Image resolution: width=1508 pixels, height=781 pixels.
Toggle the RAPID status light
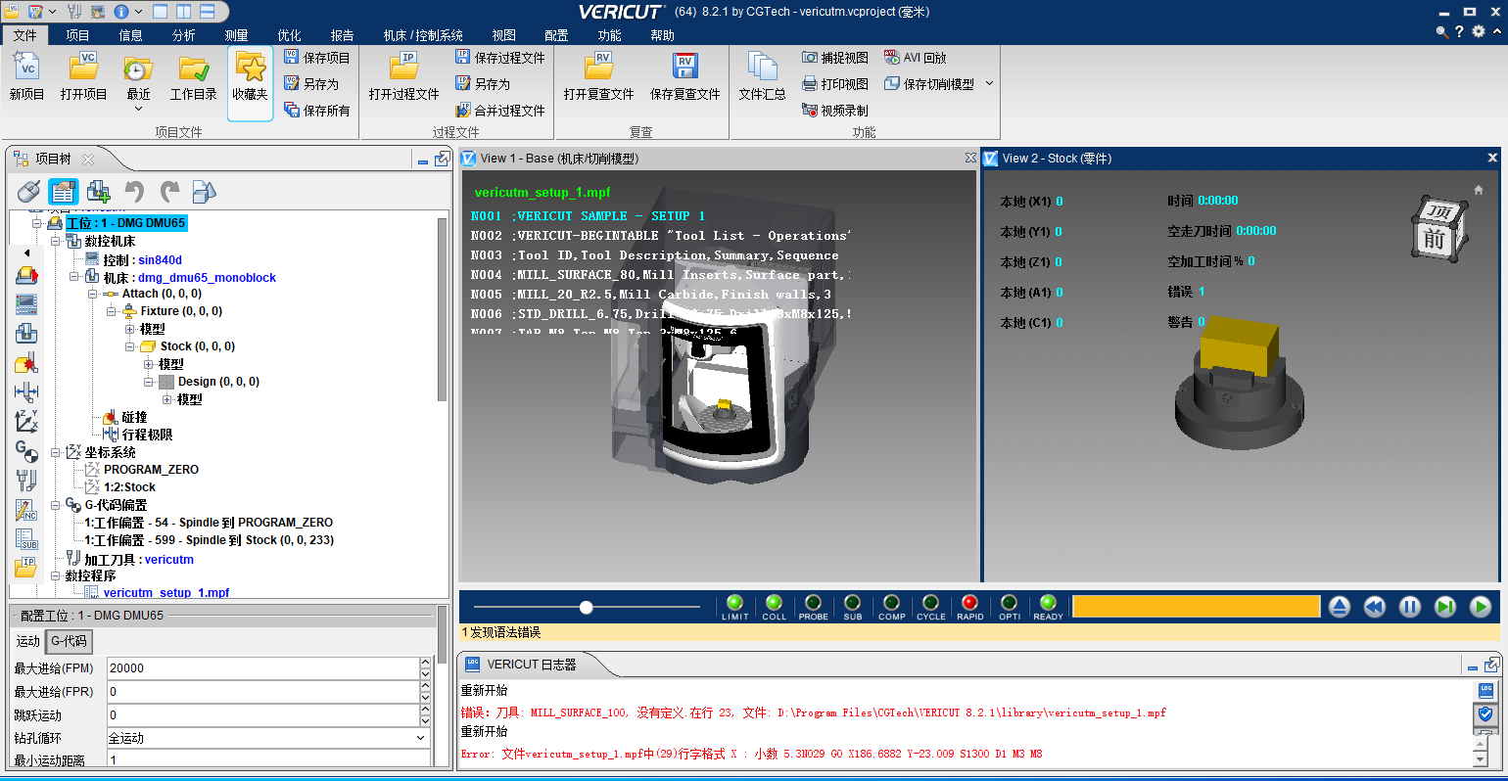point(970,603)
